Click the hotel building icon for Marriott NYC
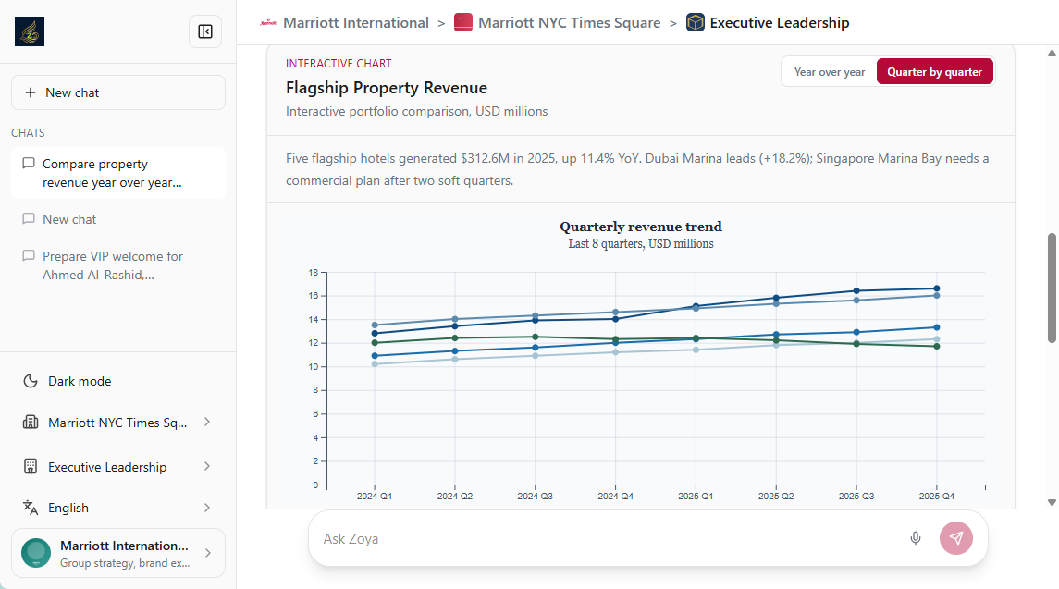The height and width of the screenshot is (589, 1059). 31,423
